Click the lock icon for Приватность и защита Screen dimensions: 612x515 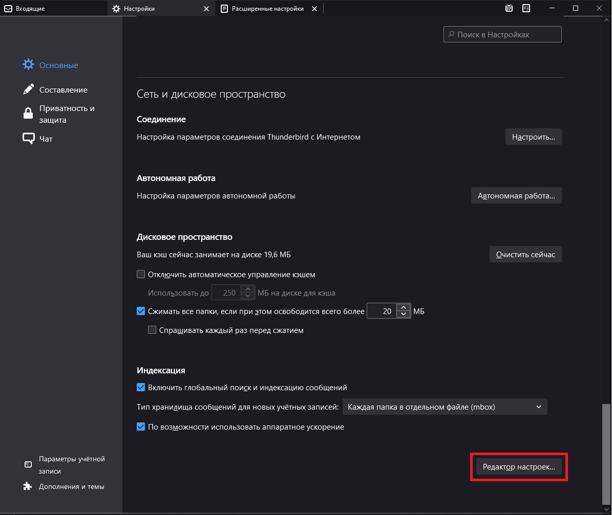pyautogui.click(x=29, y=114)
